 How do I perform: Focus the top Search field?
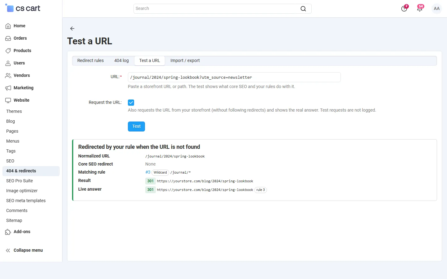pyautogui.click(x=223, y=9)
